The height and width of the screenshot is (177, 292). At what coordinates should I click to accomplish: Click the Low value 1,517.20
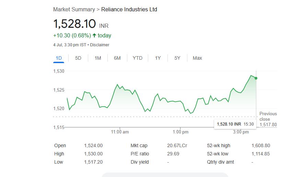(x=93, y=162)
